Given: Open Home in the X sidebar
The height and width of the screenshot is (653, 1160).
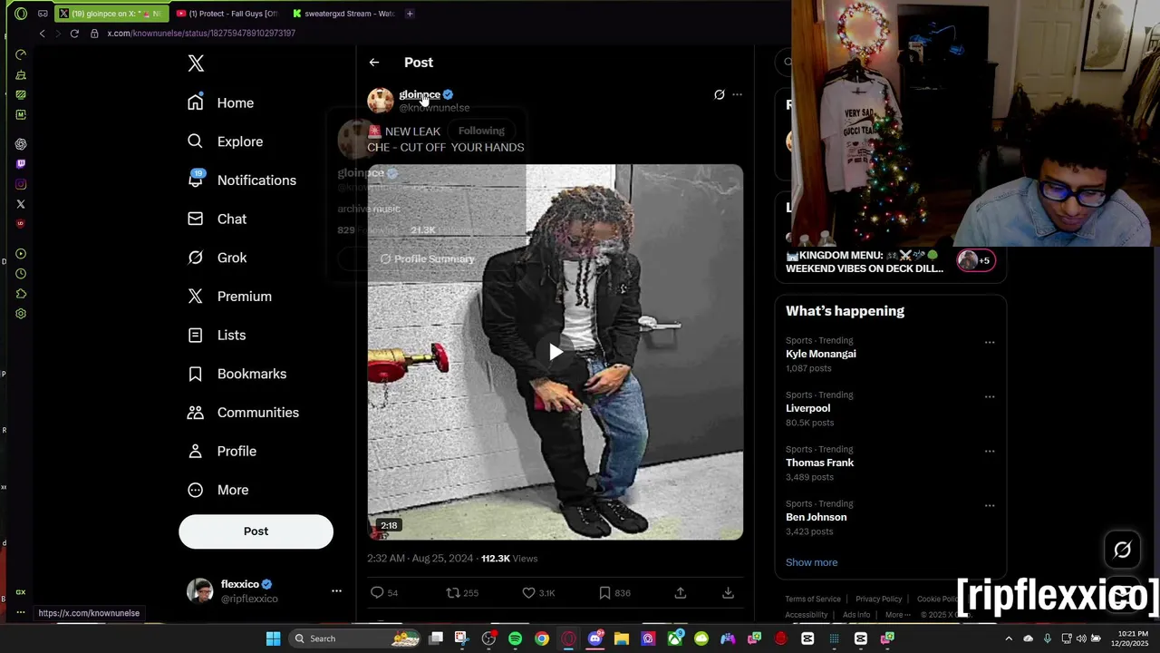Looking at the screenshot, I should 220,102.
